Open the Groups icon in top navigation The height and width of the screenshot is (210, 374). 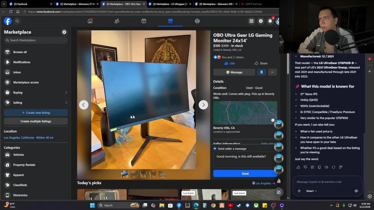click(197, 21)
